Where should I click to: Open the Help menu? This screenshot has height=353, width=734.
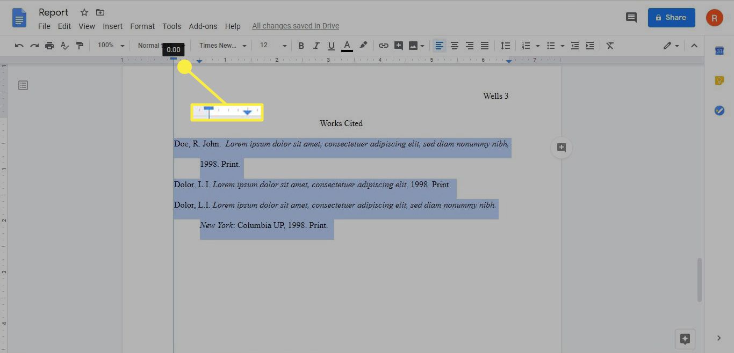(x=233, y=26)
